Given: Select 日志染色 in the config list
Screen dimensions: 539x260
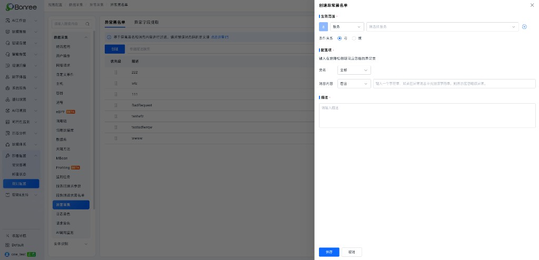Looking at the screenshot, I should click(71, 214).
